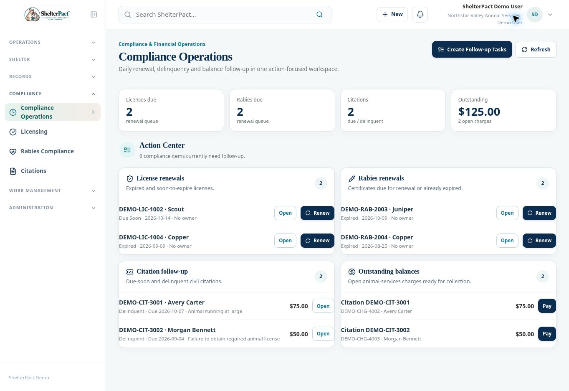
Task: Pay the $75.00 Citation DEMO-CIT-3001 balance
Action: click(x=547, y=306)
